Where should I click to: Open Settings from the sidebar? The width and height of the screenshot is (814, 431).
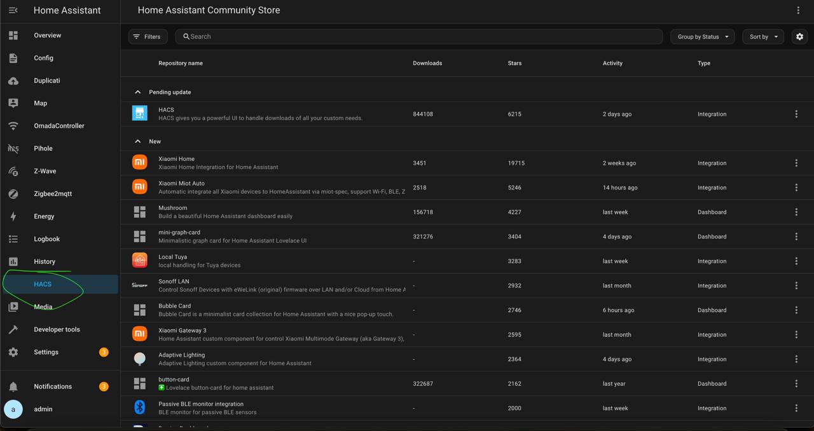click(46, 352)
